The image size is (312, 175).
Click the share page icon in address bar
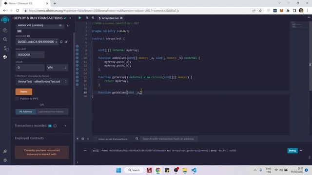[x=253, y=11]
